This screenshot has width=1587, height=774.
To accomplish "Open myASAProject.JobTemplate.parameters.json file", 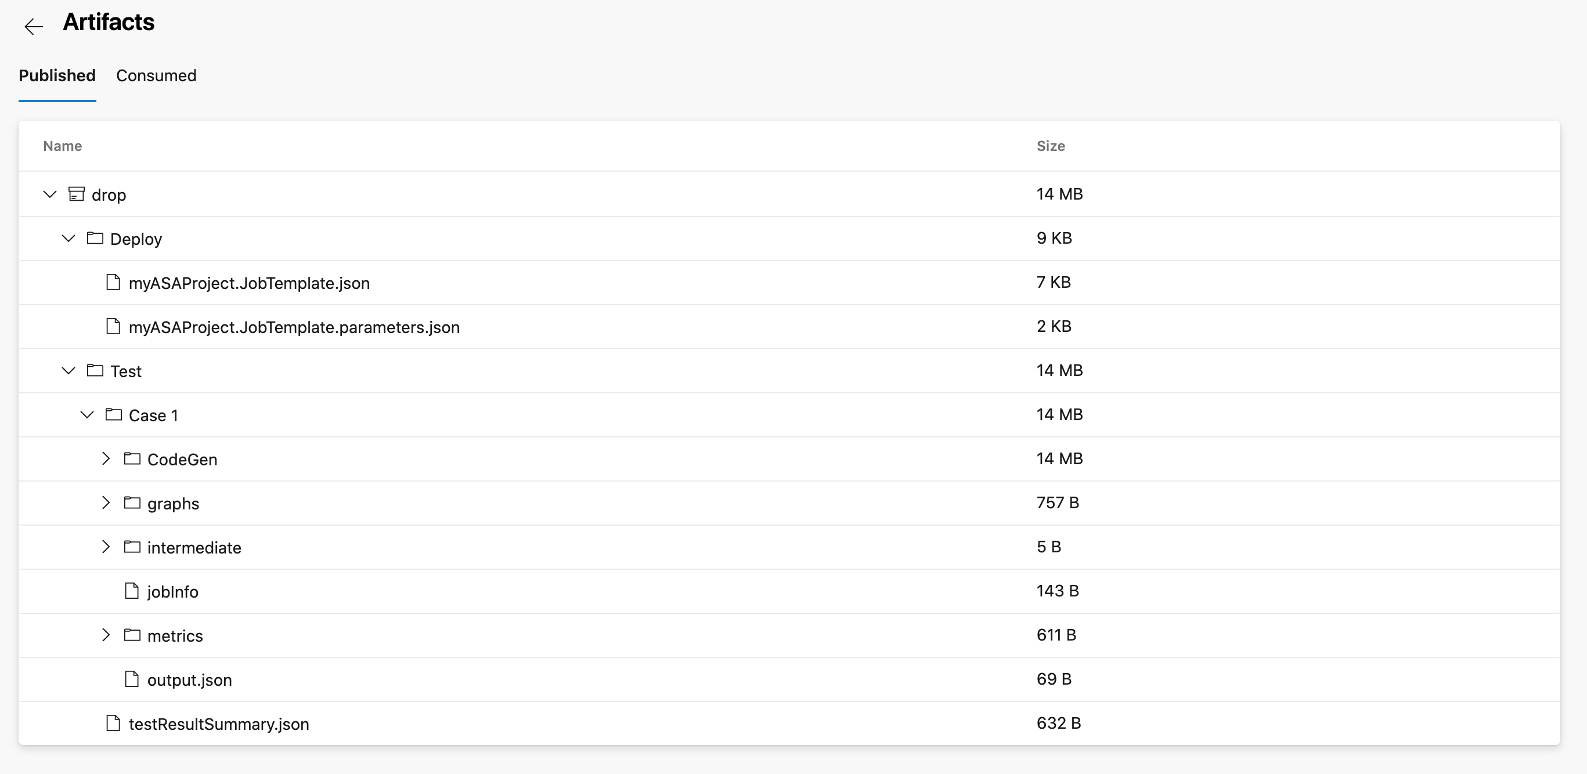I will [294, 326].
